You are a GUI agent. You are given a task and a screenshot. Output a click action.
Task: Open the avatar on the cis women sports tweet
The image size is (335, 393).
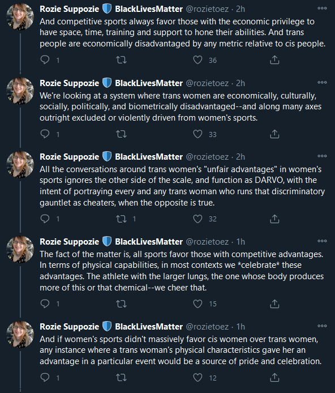[20, 334]
